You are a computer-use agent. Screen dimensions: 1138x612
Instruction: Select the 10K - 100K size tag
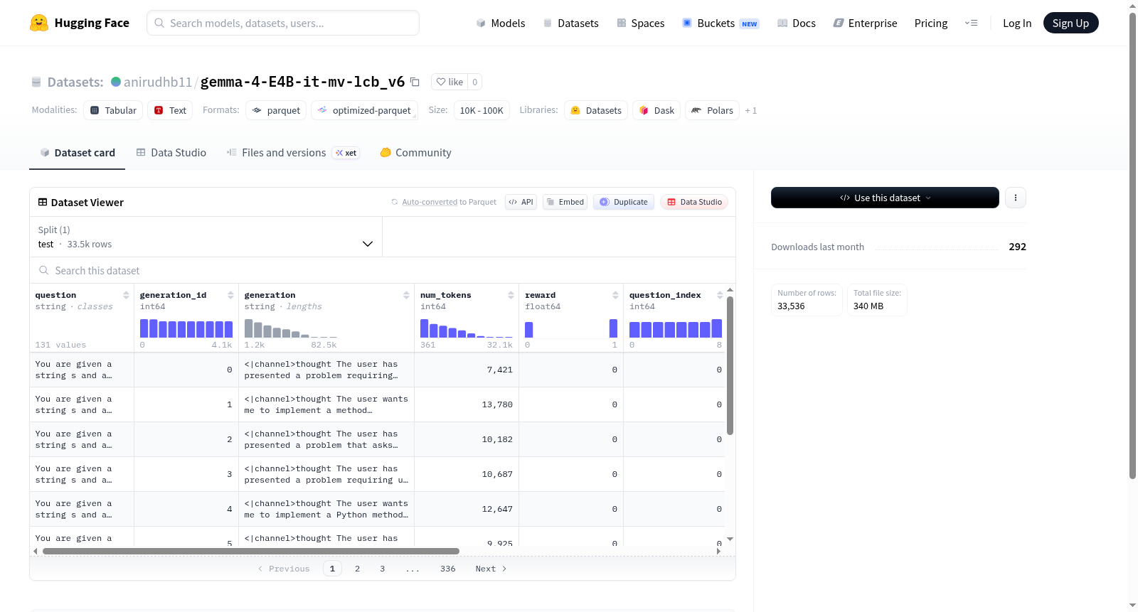tap(482, 110)
